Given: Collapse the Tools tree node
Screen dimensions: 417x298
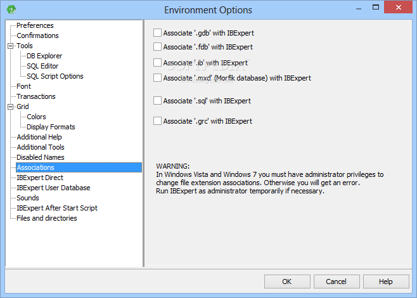Looking at the screenshot, I should click(10, 46).
